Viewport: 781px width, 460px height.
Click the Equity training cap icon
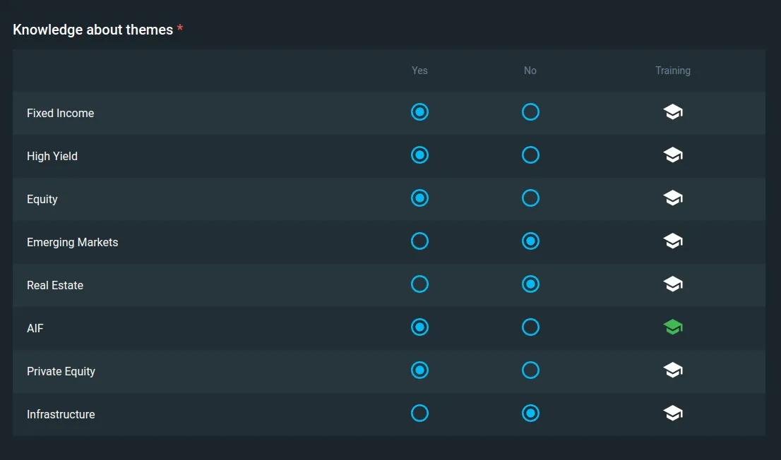click(673, 198)
